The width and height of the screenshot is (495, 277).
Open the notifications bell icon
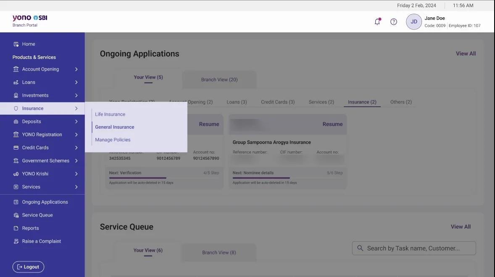tap(377, 21)
